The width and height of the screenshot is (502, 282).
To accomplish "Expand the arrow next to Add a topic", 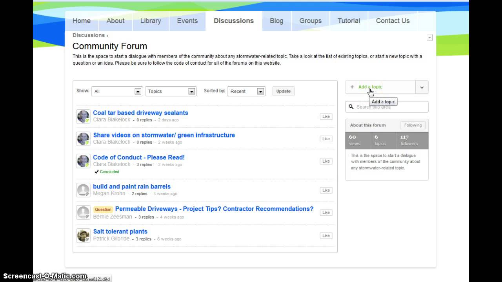I will pyautogui.click(x=422, y=87).
